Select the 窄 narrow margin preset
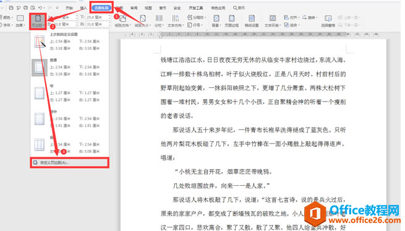This screenshot has height=231, width=405. click(69, 93)
